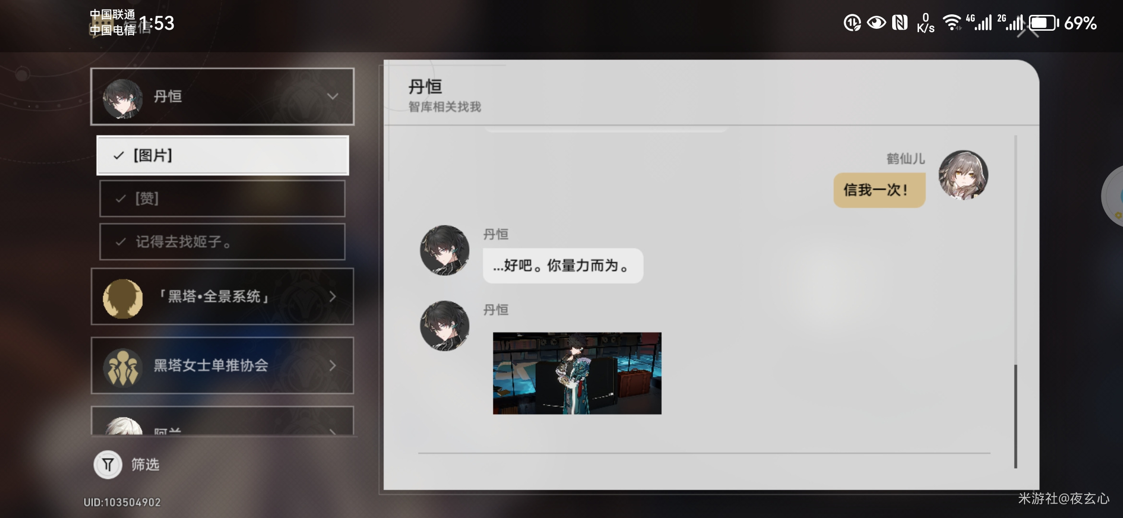This screenshot has height=518, width=1123.
Task: Tap the battery indicator in status bar
Action: [x=1043, y=23]
